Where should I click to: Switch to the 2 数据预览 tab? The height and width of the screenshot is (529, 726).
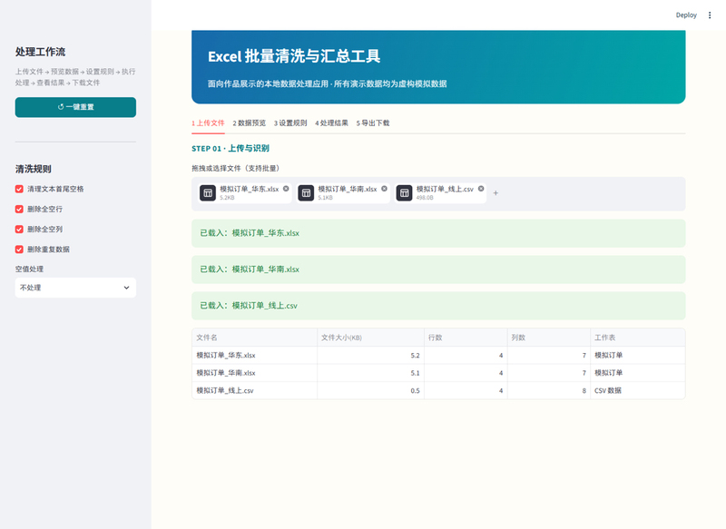click(249, 123)
